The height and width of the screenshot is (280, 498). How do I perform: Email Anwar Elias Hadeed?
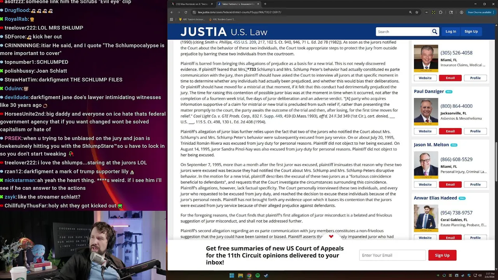click(x=450, y=238)
